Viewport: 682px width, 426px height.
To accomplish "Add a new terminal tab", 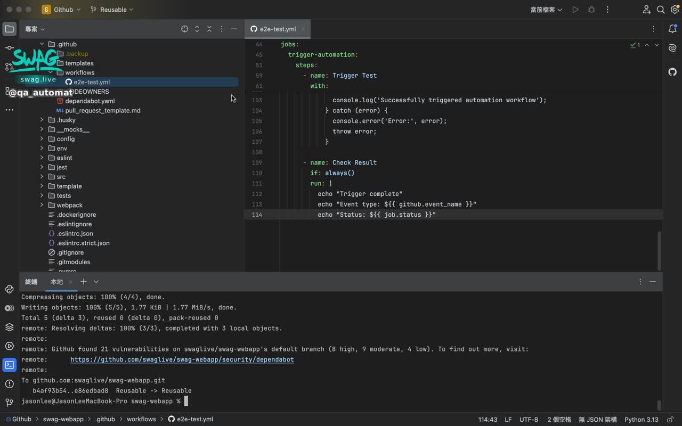I will click(x=83, y=282).
